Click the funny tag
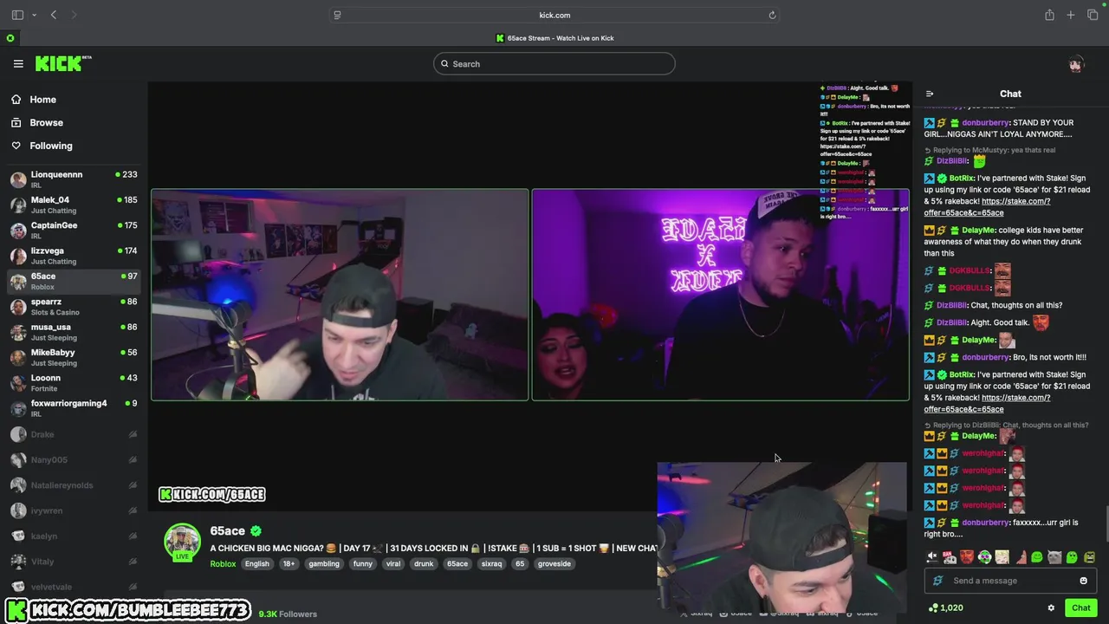1109x624 pixels. tap(363, 563)
